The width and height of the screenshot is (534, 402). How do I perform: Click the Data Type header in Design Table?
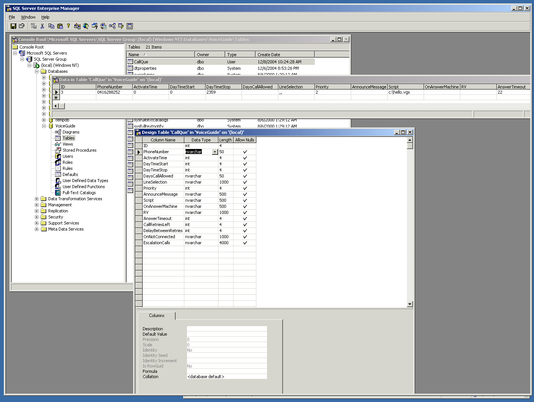tap(201, 140)
